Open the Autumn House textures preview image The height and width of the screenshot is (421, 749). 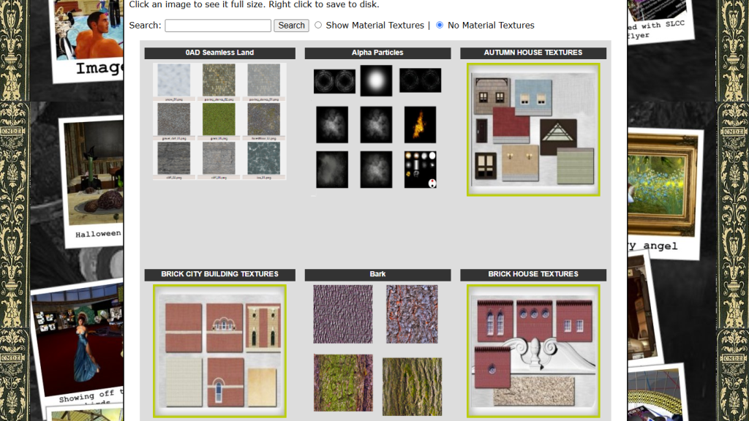(x=533, y=129)
